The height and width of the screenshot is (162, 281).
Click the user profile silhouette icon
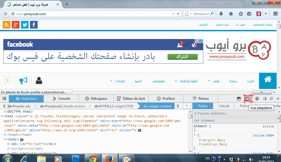coord(39,80)
